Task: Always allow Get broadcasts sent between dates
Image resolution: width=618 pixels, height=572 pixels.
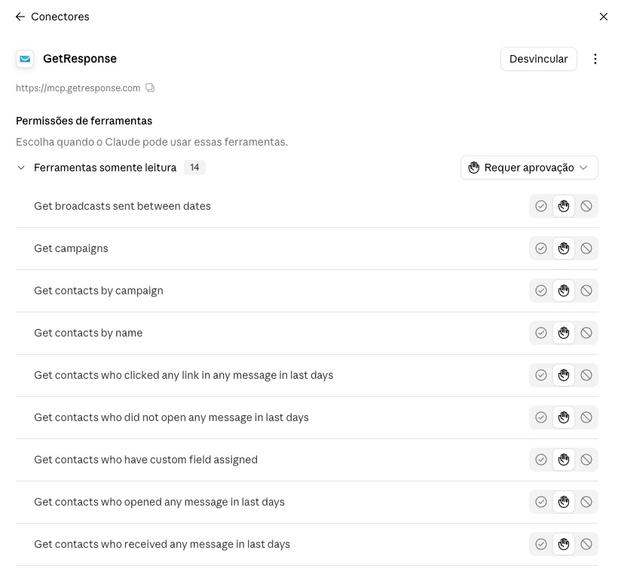Action: [541, 206]
